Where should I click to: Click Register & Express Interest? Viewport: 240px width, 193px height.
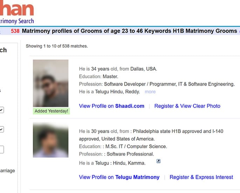[x=201, y=177]
